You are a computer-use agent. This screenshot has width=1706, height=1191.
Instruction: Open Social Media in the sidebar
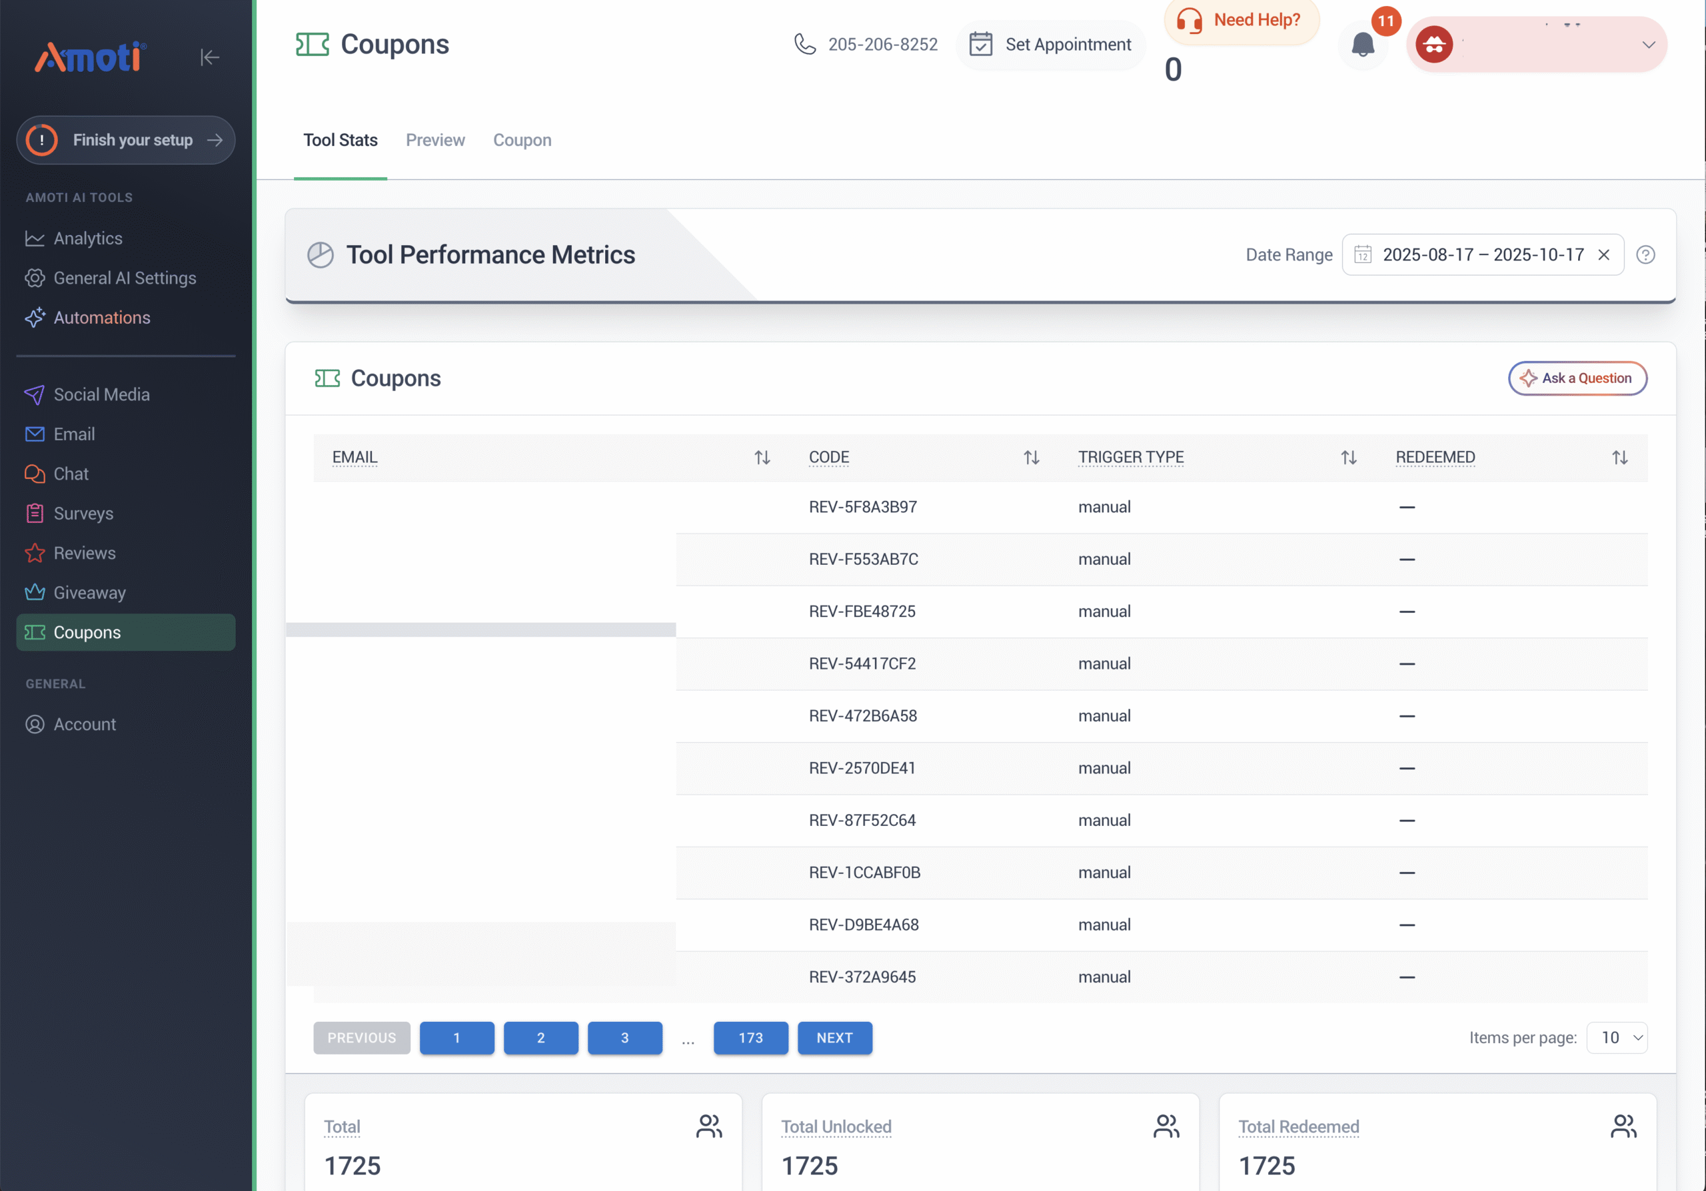click(101, 394)
